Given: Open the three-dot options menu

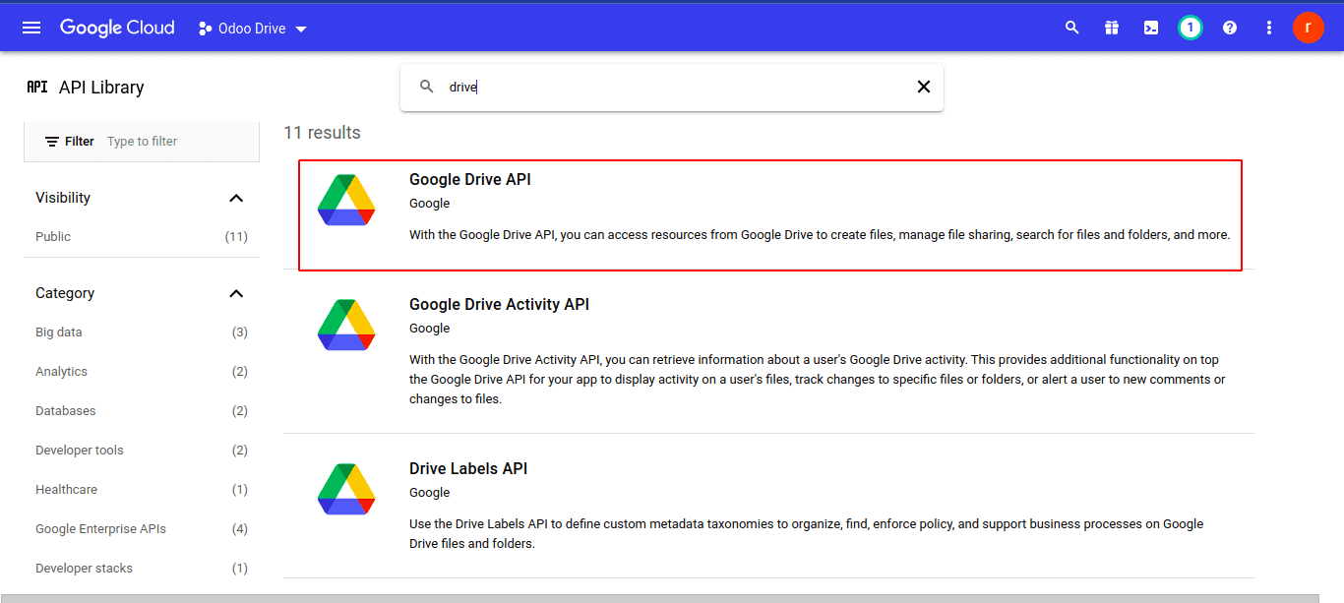Looking at the screenshot, I should (x=1268, y=27).
